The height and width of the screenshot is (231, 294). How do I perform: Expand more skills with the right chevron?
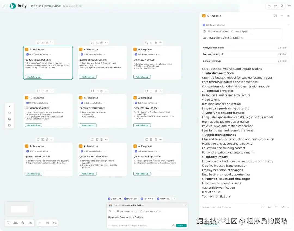tap(174, 198)
